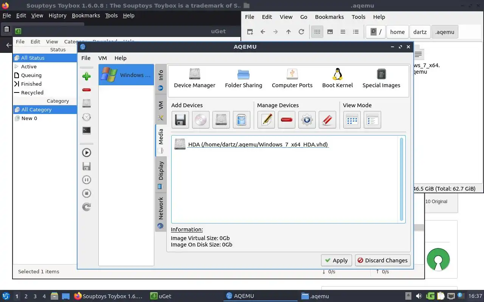Viewport: 484px width, 302px height.
Task: Open Folder Sharing
Action: coord(244,79)
